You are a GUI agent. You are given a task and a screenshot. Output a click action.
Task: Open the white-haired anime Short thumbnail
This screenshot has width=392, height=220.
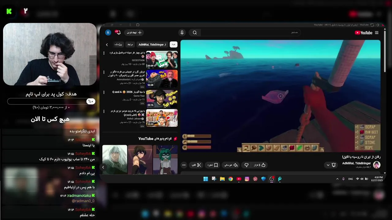[115, 159]
